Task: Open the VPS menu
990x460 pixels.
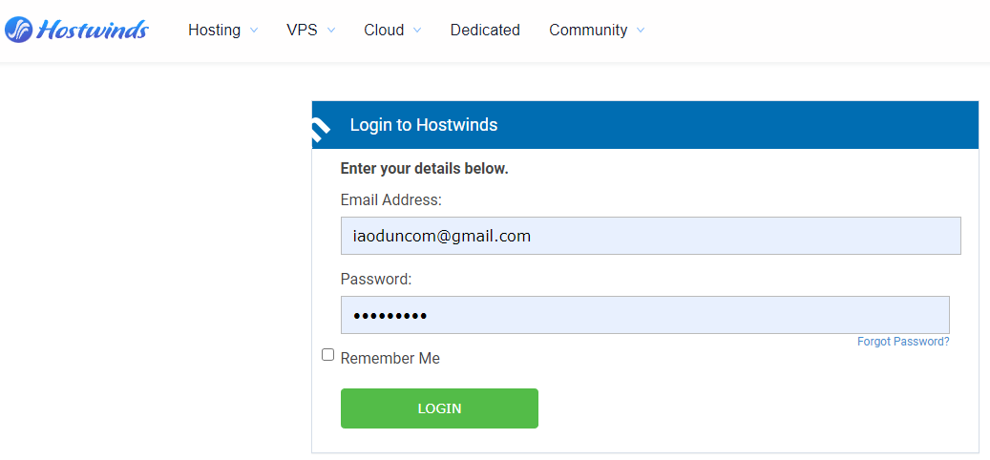Action: 302,31
